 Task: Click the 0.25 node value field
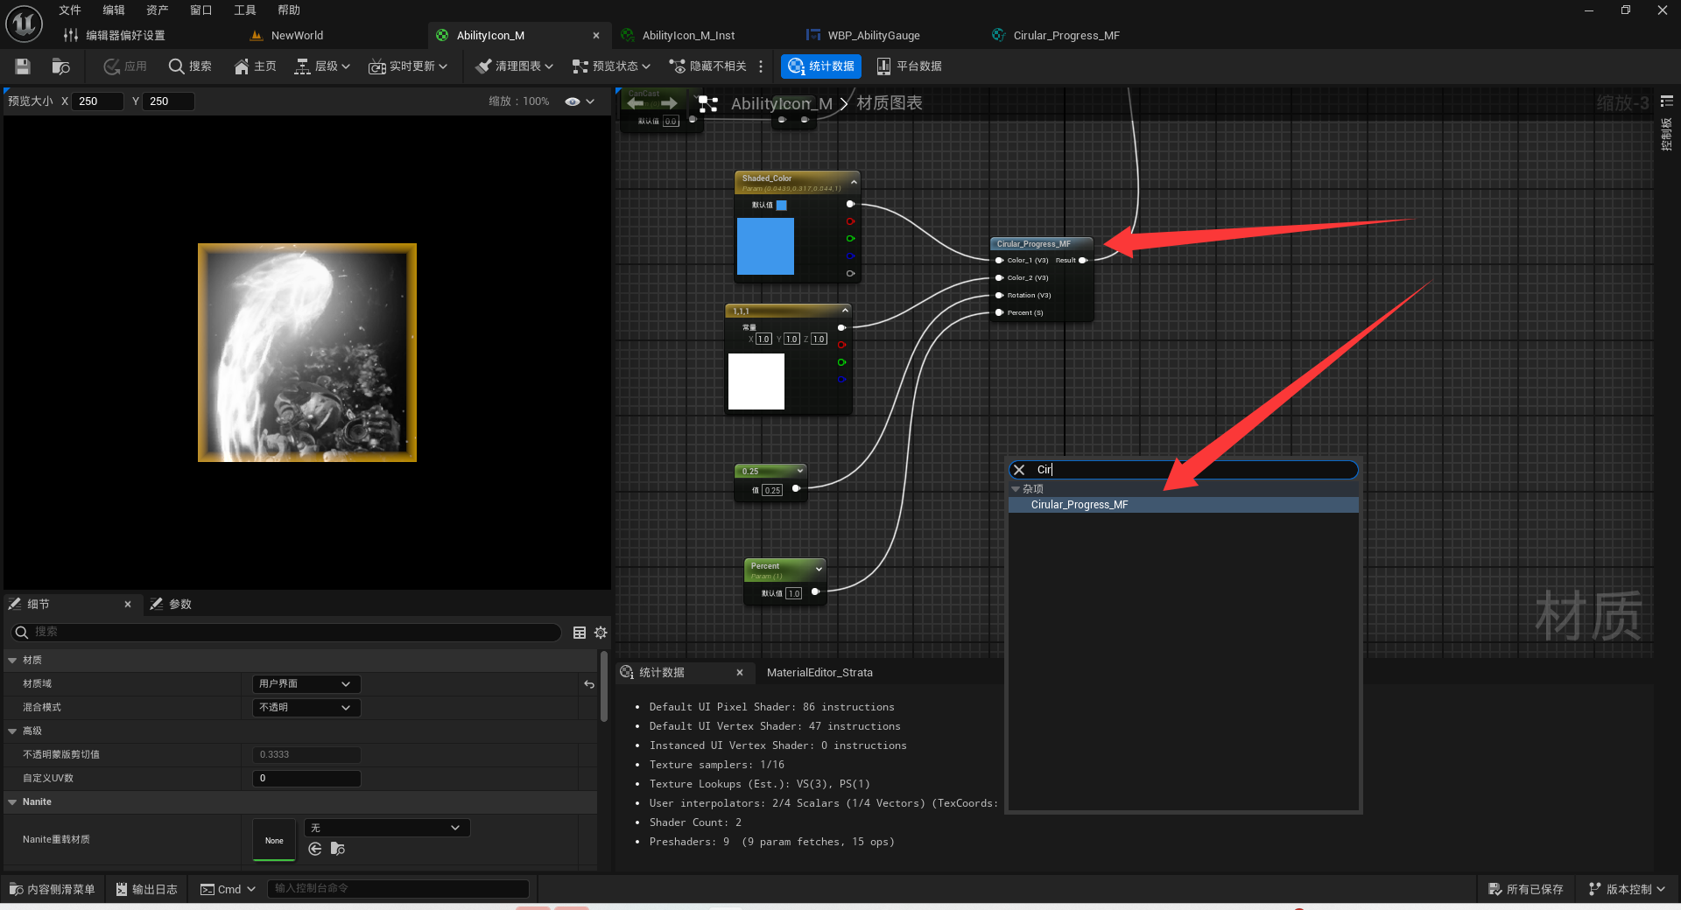coord(771,490)
